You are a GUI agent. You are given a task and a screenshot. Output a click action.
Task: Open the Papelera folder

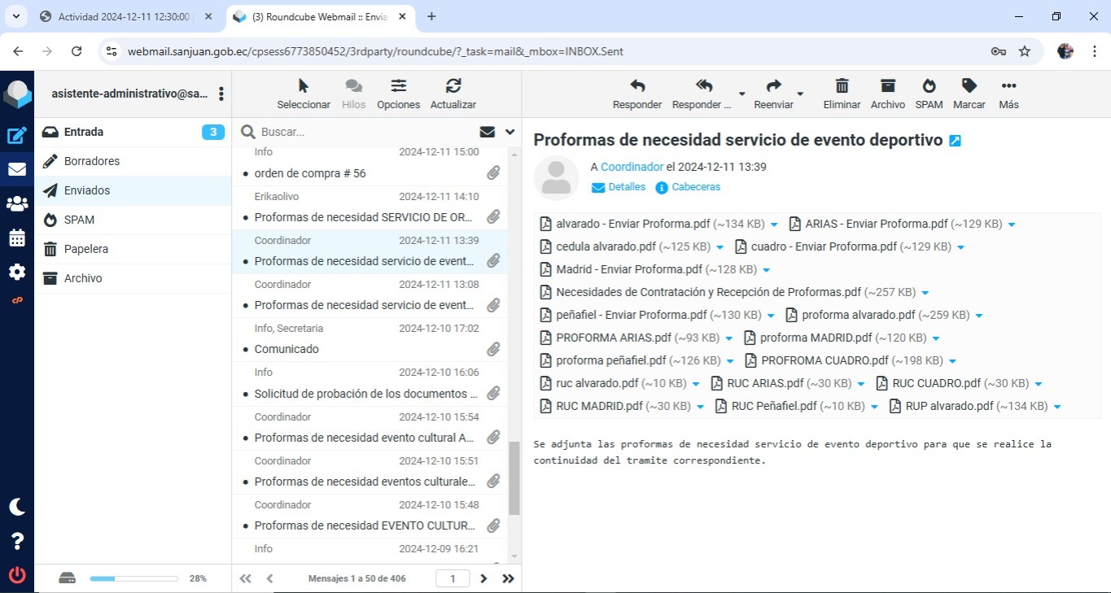pyautogui.click(x=86, y=249)
